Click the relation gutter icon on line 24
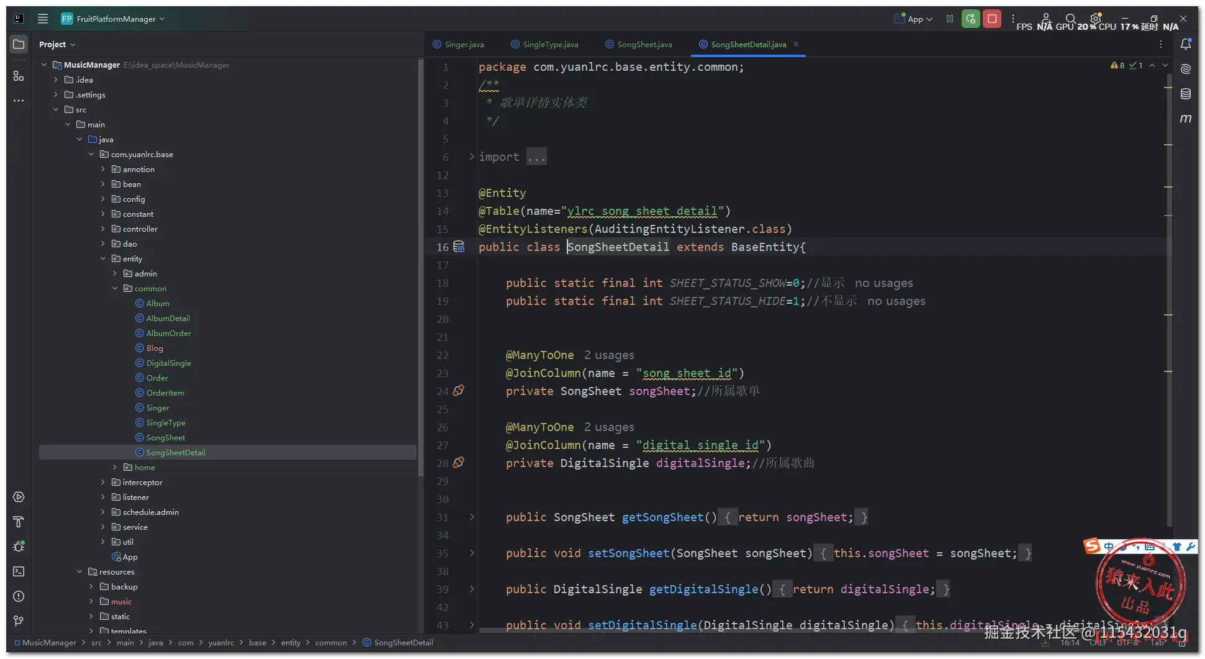Image resolution: width=1205 pixels, height=659 pixels. (459, 391)
